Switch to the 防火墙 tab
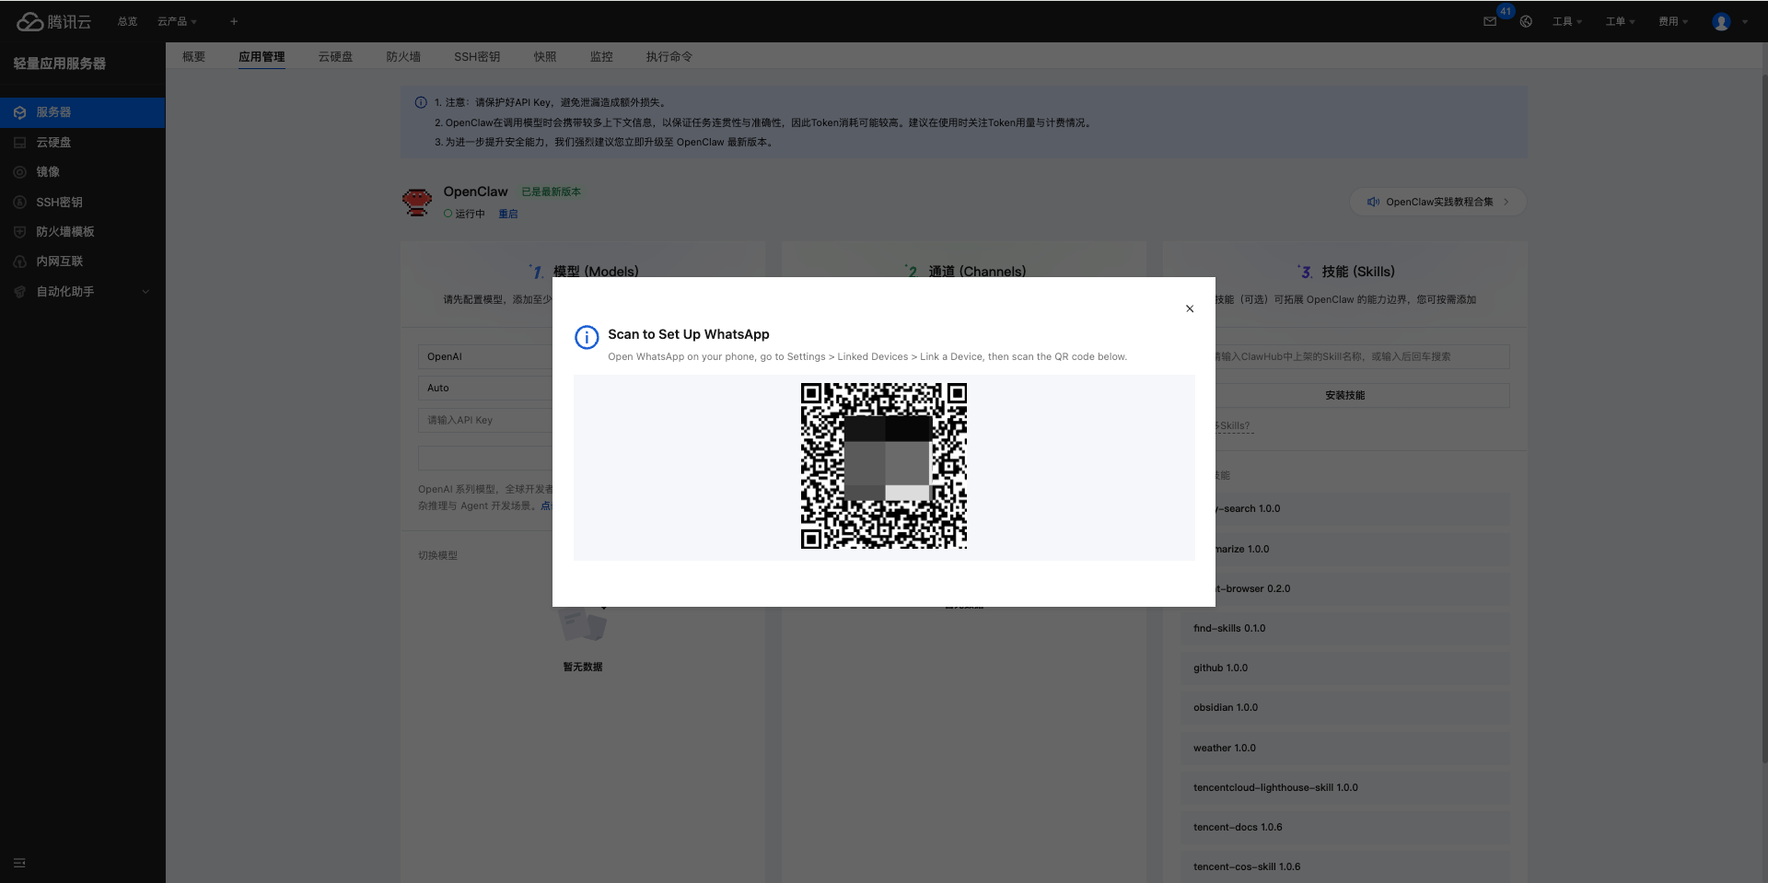Image resolution: width=1768 pixels, height=883 pixels. (403, 57)
